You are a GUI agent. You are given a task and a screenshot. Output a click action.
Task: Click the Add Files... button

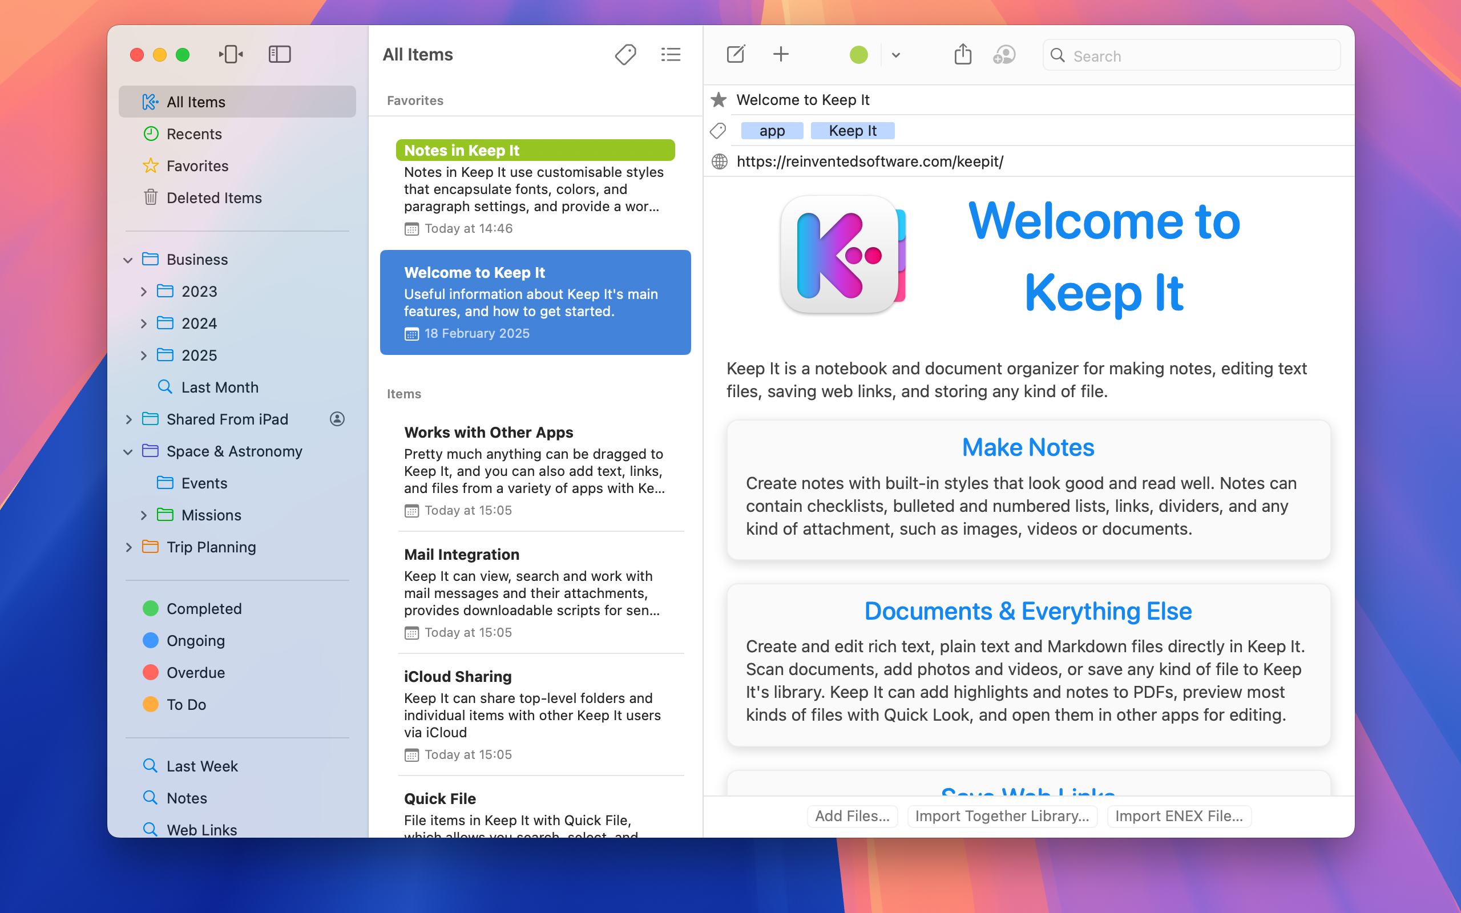tap(852, 816)
